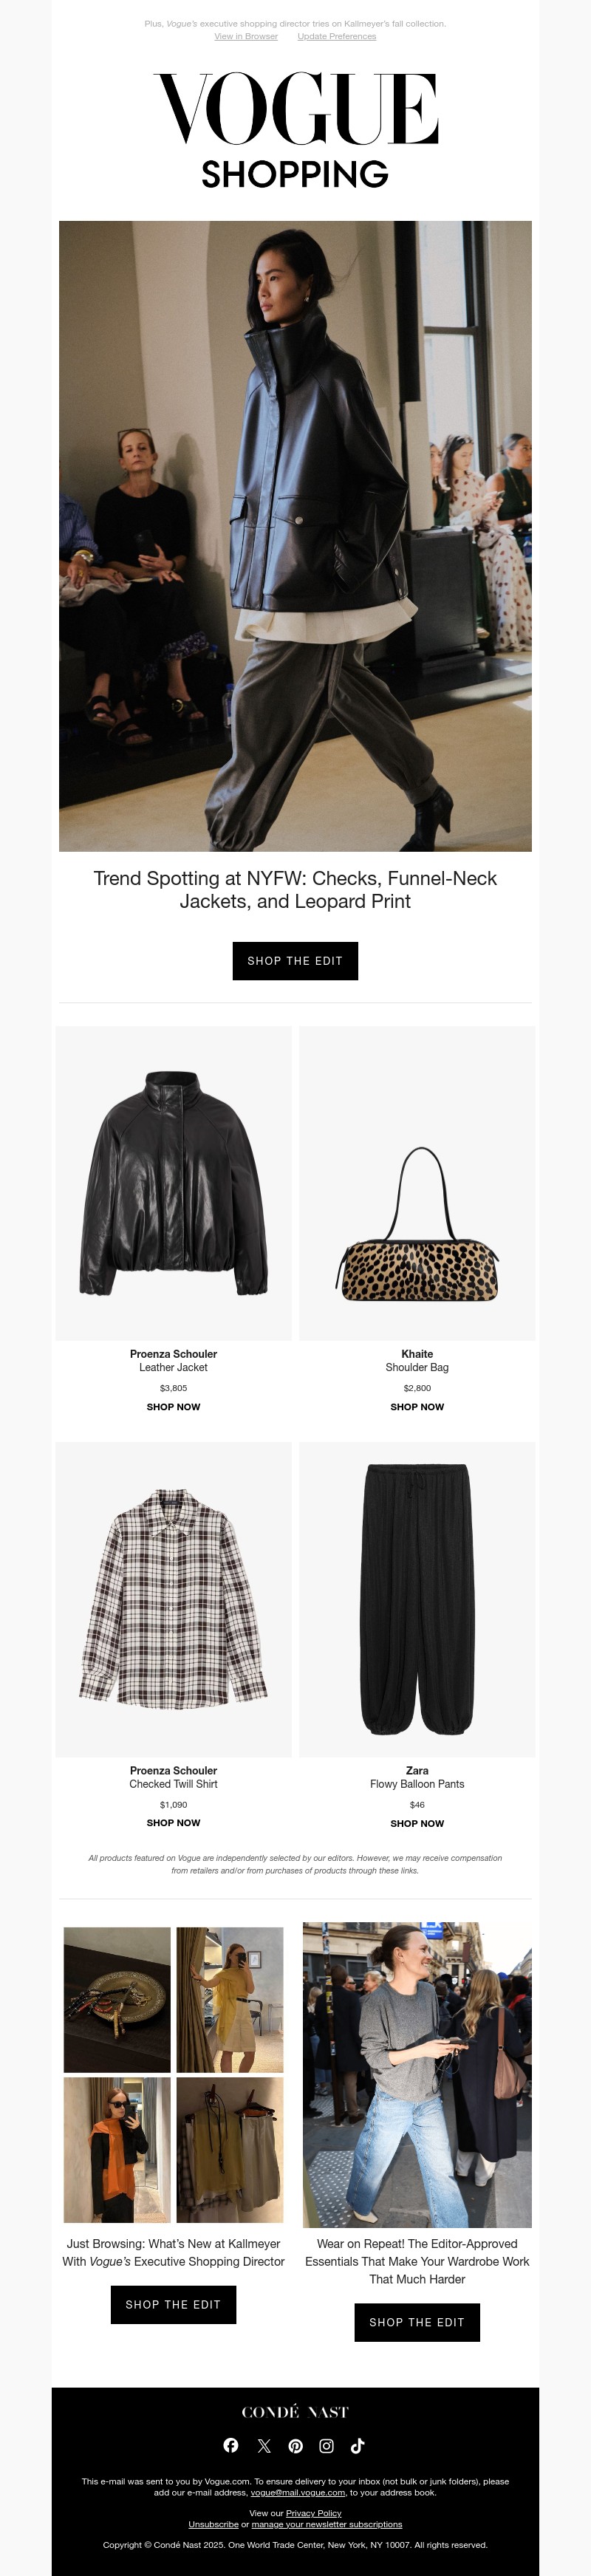This screenshot has width=591, height=2576.
Task: Click Shop Now for Khaite Shoulder Bag
Action: tap(417, 1406)
